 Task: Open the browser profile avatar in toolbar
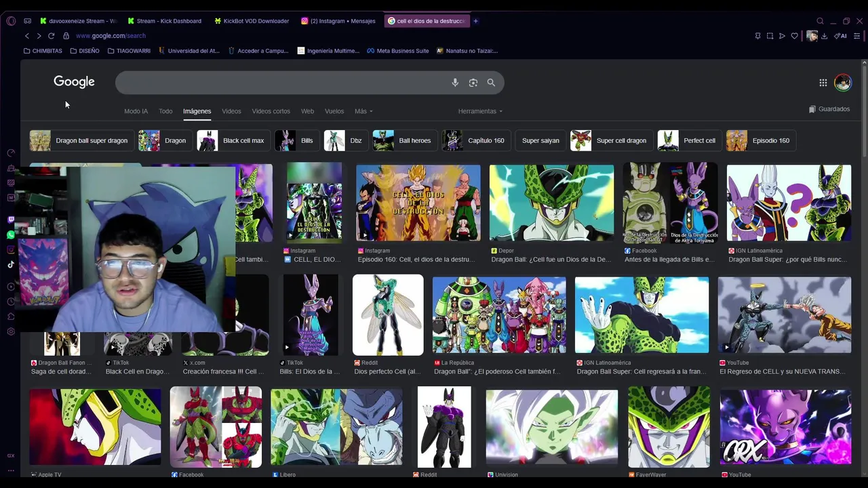pyautogui.click(x=812, y=36)
